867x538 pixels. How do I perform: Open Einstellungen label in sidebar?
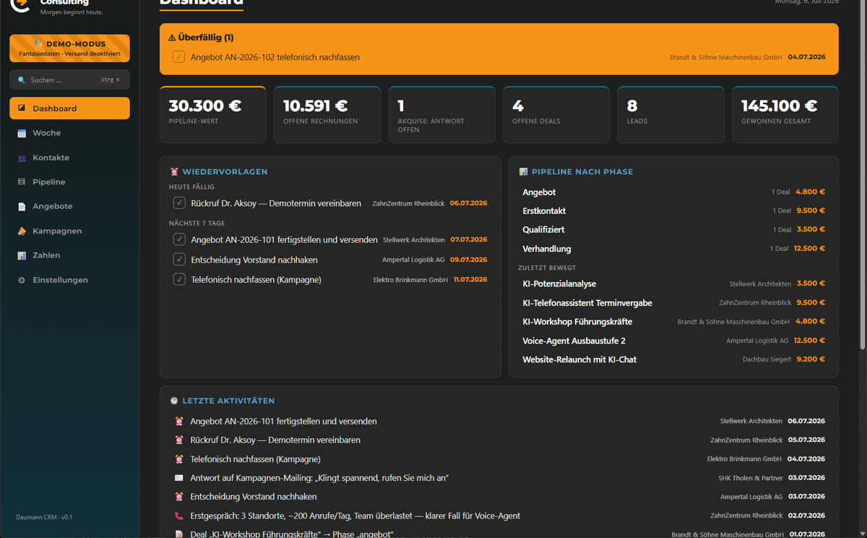tap(60, 280)
